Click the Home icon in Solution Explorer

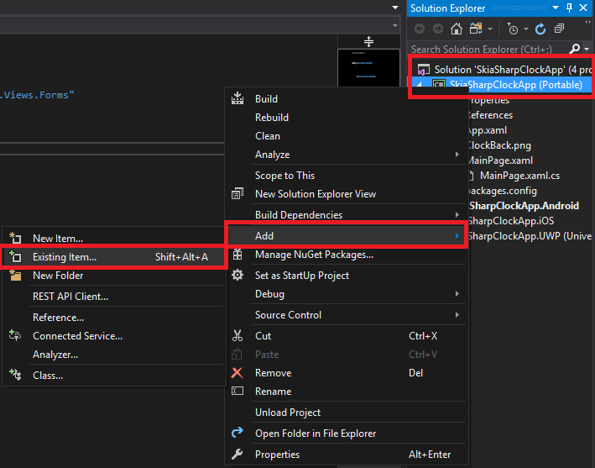pyautogui.click(x=456, y=29)
